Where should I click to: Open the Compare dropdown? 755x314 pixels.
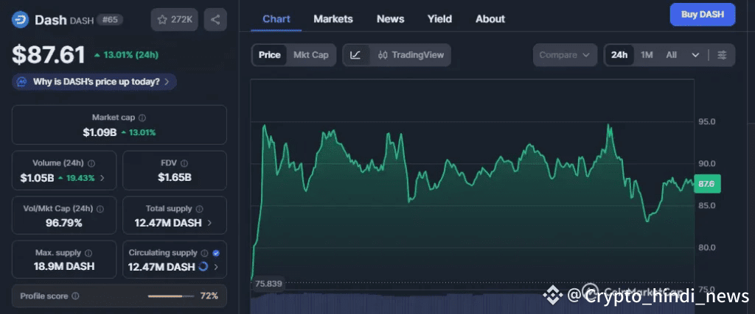coord(565,55)
